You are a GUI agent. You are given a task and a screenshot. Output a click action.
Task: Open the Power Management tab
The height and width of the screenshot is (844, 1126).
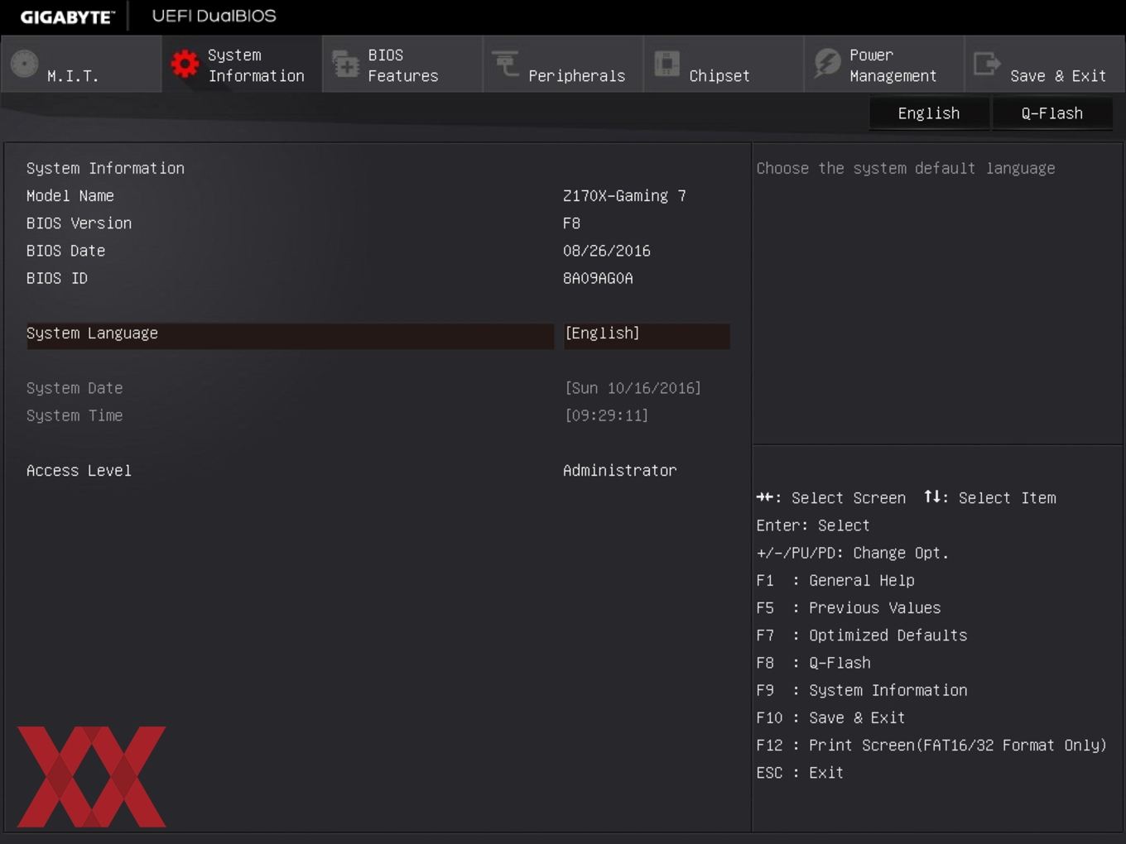[884, 64]
